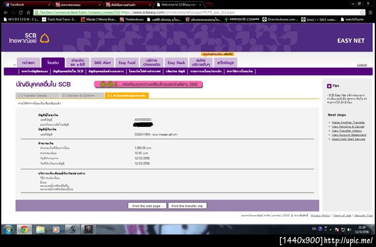Click Apply/Add Alert Service link
Viewport: 376px width, 247px height.
click(x=348, y=139)
